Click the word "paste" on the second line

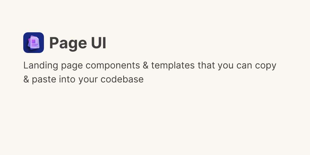[44, 79]
